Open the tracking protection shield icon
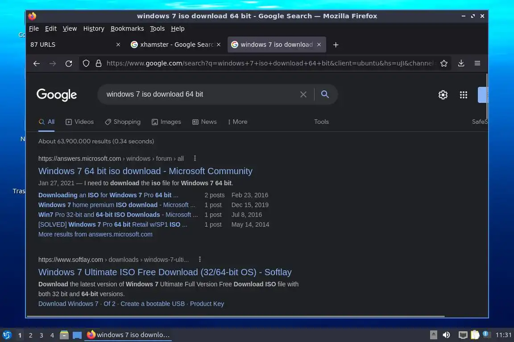 [x=86, y=63]
